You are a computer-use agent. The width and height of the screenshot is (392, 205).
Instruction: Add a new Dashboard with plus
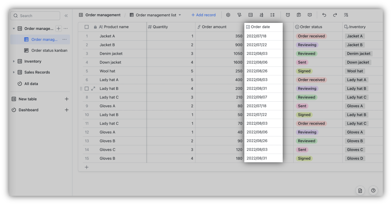coord(67,110)
